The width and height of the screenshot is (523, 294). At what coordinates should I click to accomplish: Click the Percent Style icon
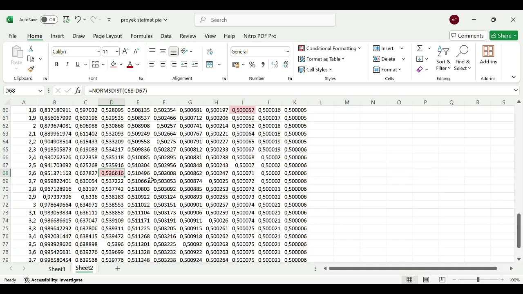tap(252, 65)
